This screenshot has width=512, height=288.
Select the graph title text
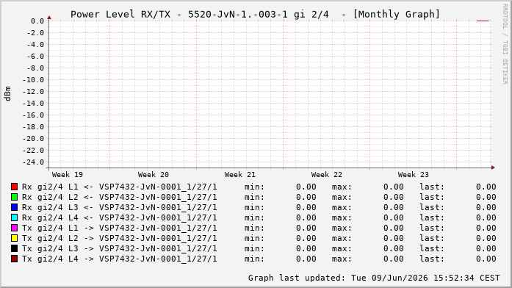coord(256,15)
